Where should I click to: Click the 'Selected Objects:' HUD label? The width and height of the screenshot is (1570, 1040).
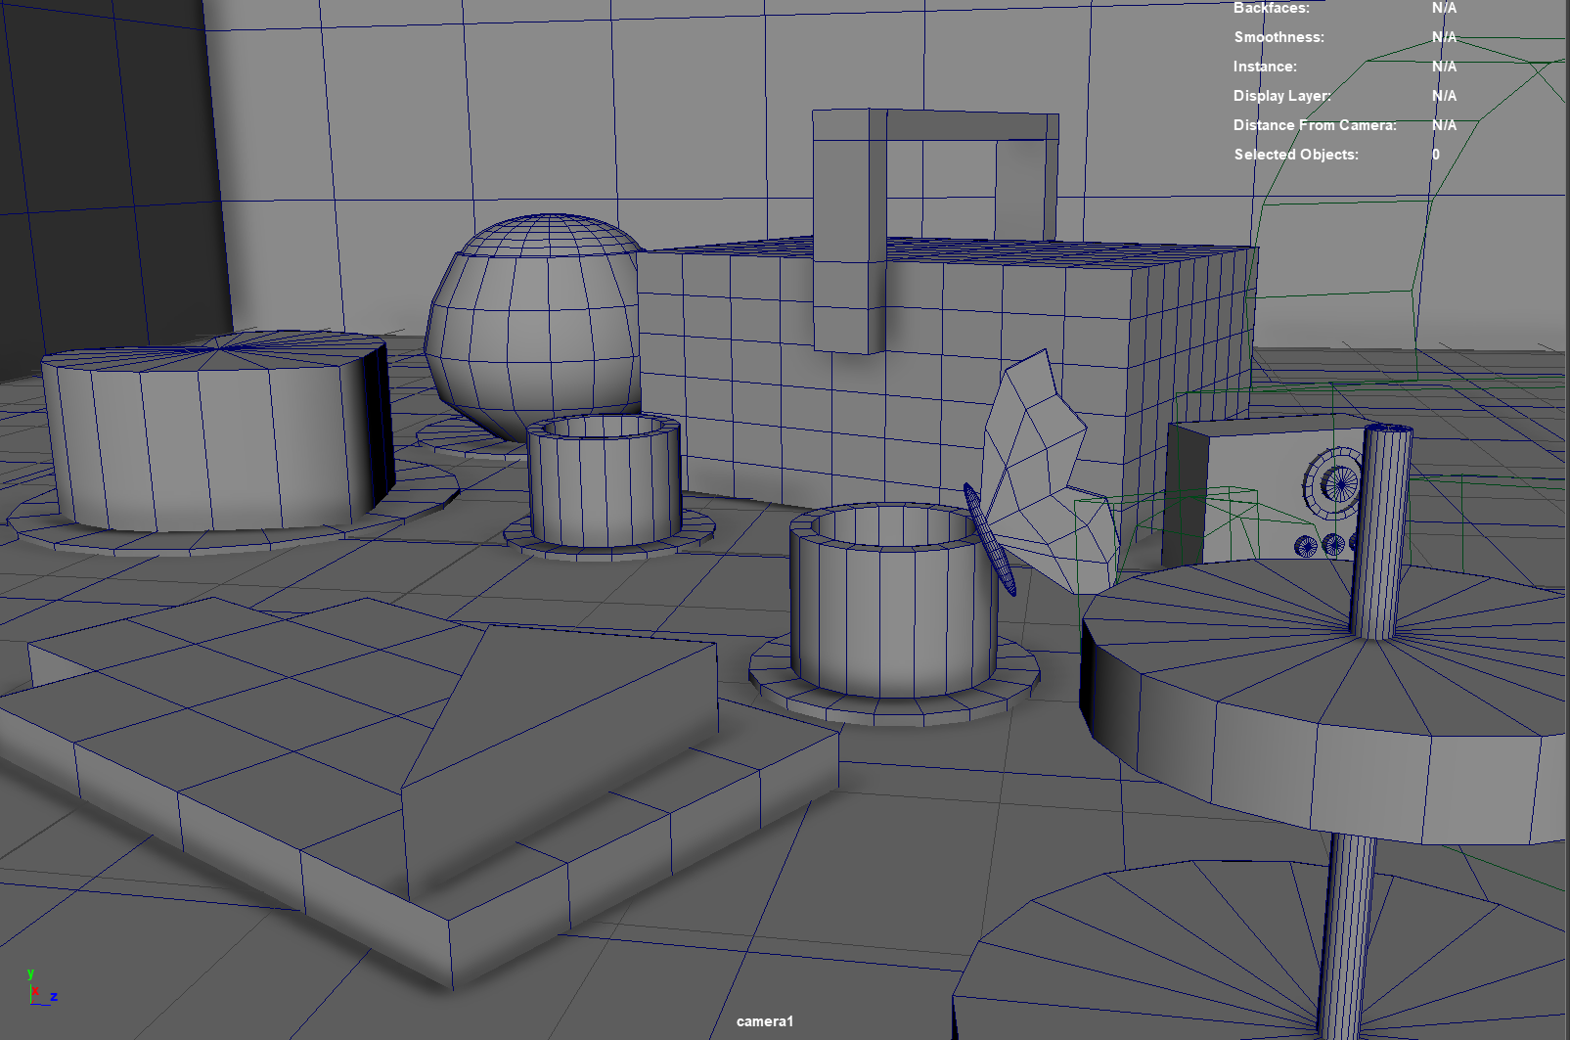pos(1296,155)
